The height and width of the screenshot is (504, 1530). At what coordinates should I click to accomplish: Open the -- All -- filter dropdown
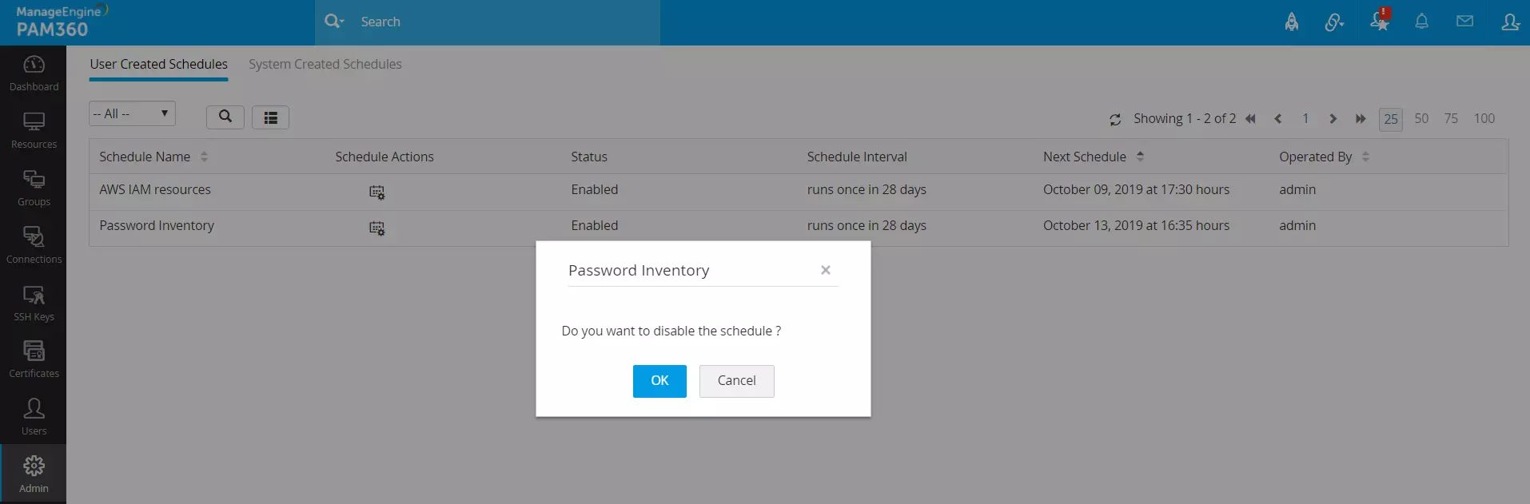(131, 113)
